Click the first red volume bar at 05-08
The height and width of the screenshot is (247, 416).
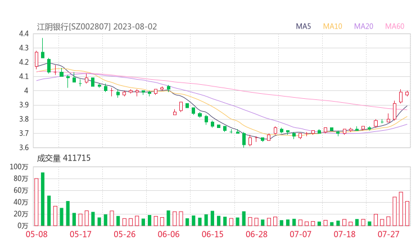(37, 202)
